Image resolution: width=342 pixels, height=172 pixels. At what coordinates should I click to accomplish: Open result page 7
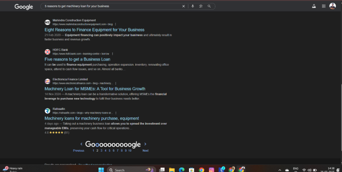click(118, 150)
